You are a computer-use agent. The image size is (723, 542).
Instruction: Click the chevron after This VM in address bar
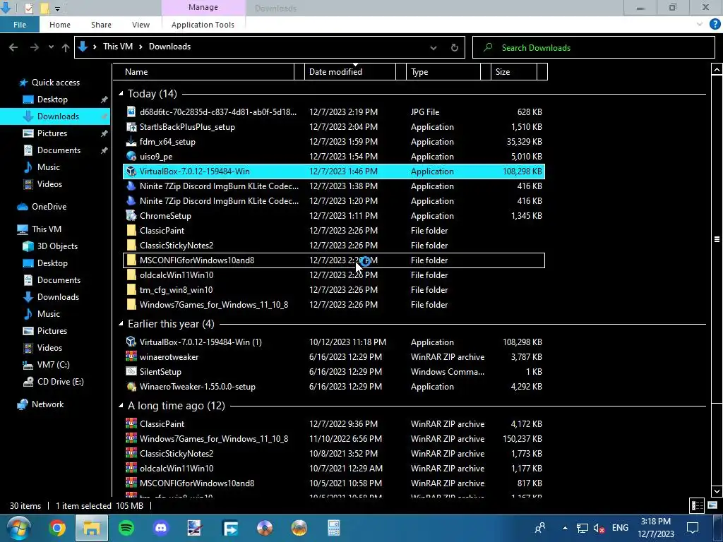click(141, 47)
